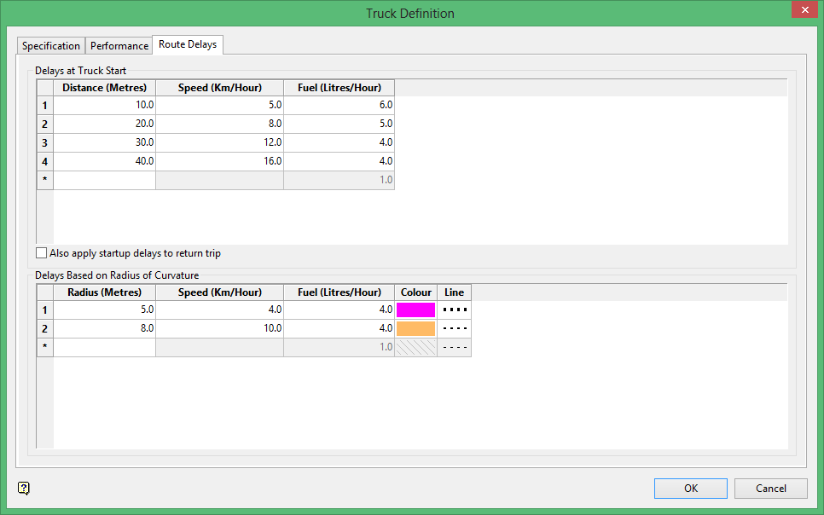The height and width of the screenshot is (515, 824).
Task: Close the Truck Definition dialog
Action: 803,11
